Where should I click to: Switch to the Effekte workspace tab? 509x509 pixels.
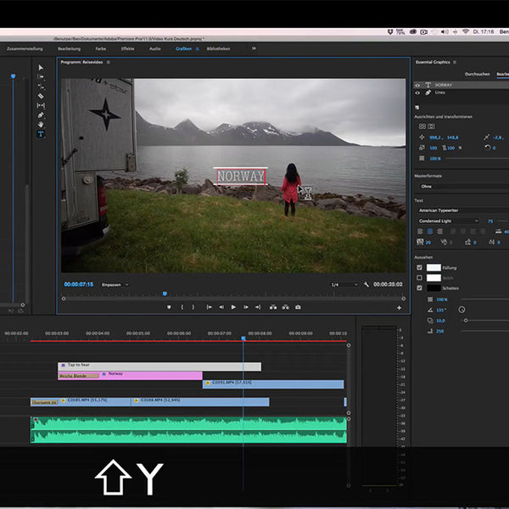pos(127,48)
